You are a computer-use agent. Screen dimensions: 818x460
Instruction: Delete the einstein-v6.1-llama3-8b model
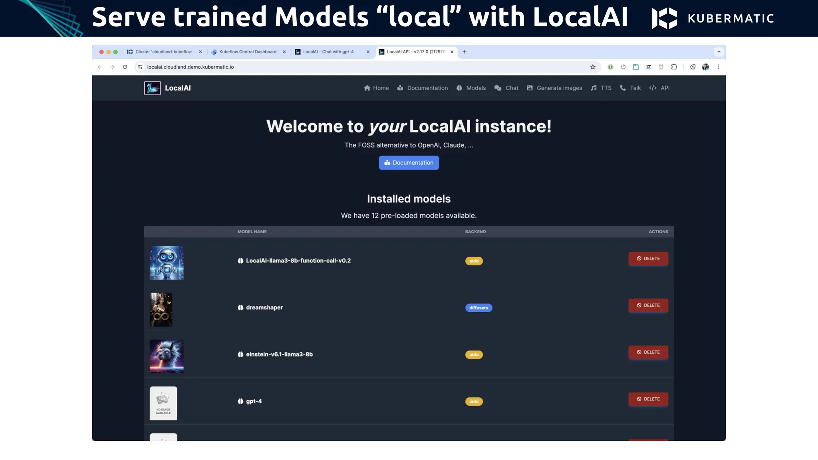(648, 352)
